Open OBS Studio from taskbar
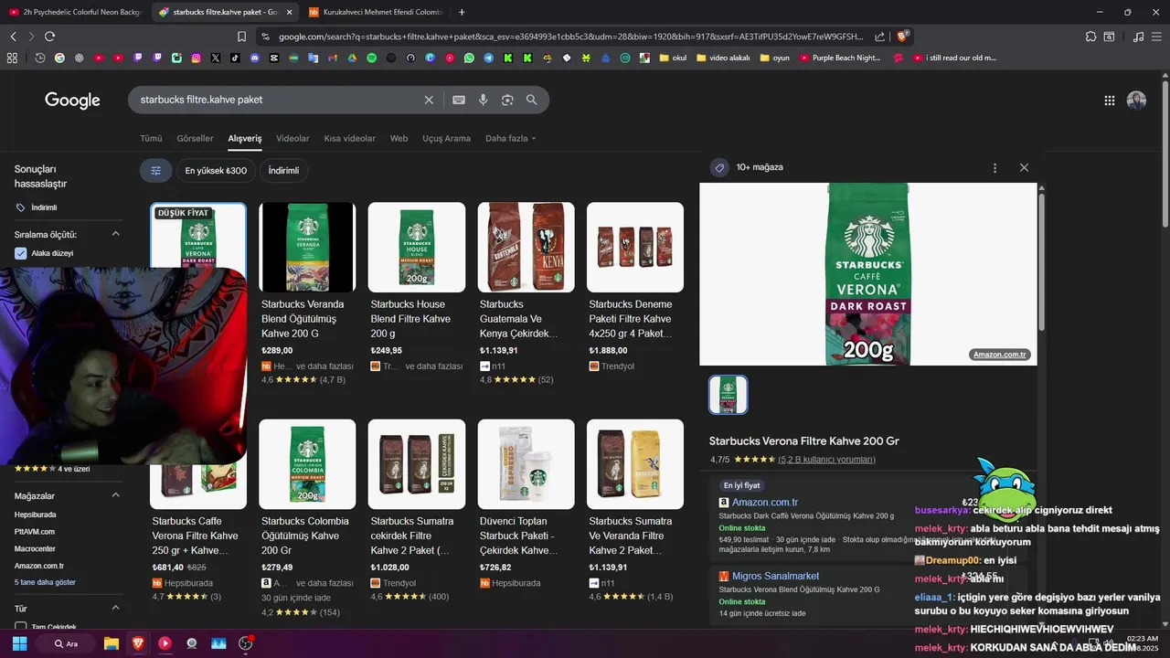Screen dimensions: 1170x658 click(245, 643)
